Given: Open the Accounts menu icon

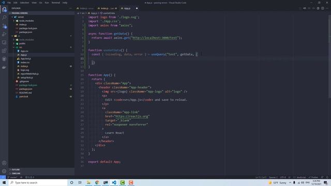Looking at the screenshot, I should [4, 163].
